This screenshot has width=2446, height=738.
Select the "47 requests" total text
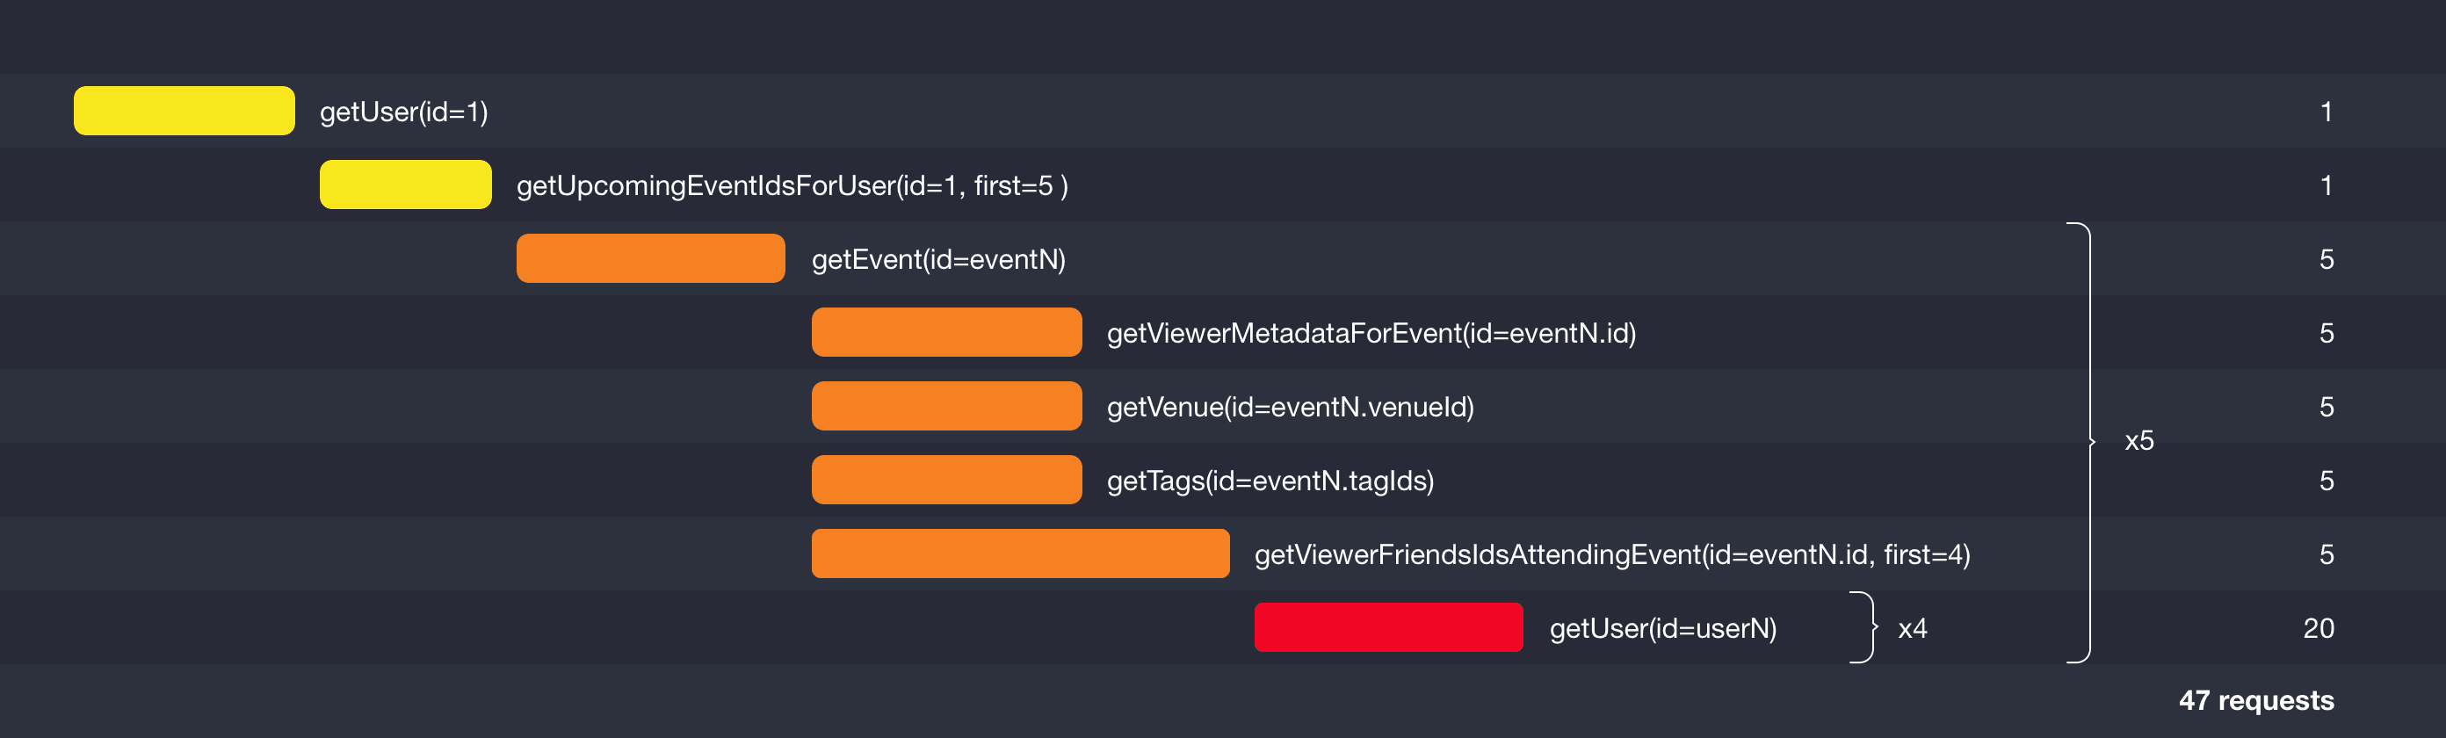[x=2255, y=700]
